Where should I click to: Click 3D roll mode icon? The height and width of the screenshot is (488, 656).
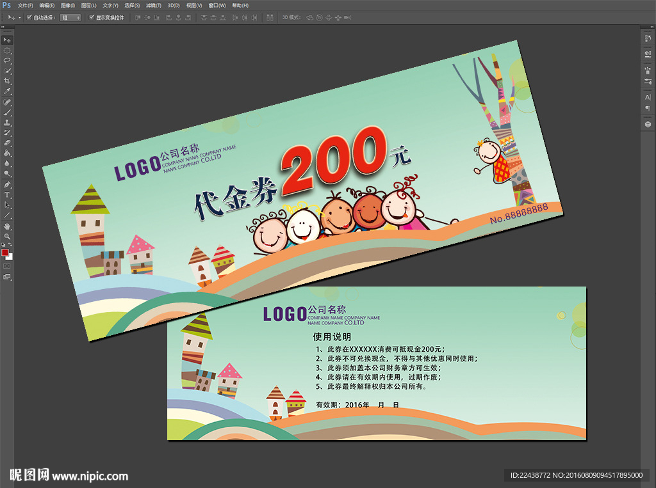tap(319, 17)
